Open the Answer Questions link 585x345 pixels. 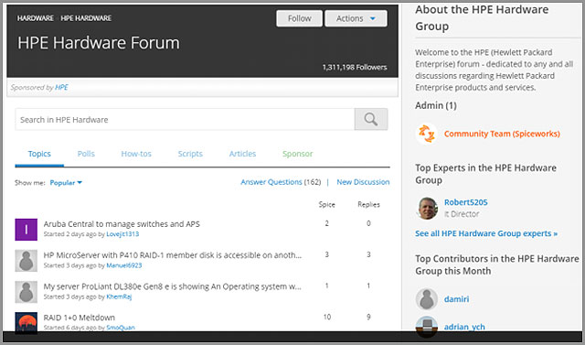pyautogui.click(x=271, y=182)
